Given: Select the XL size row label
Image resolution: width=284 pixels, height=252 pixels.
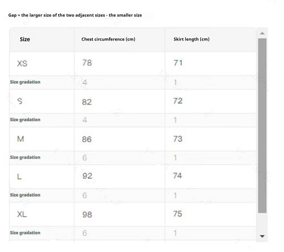Looking at the screenshot, I should coord(22,214).
